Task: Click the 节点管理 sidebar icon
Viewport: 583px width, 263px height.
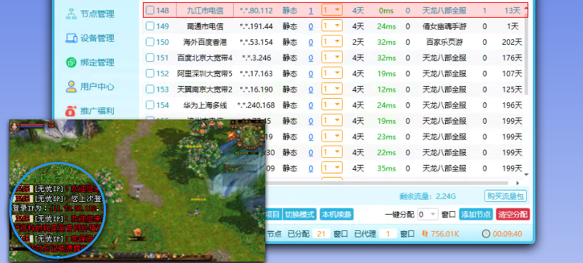Action: click(x=70, y=14)
